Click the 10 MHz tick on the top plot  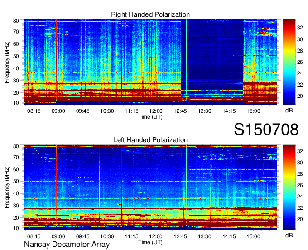pos(16,103)
